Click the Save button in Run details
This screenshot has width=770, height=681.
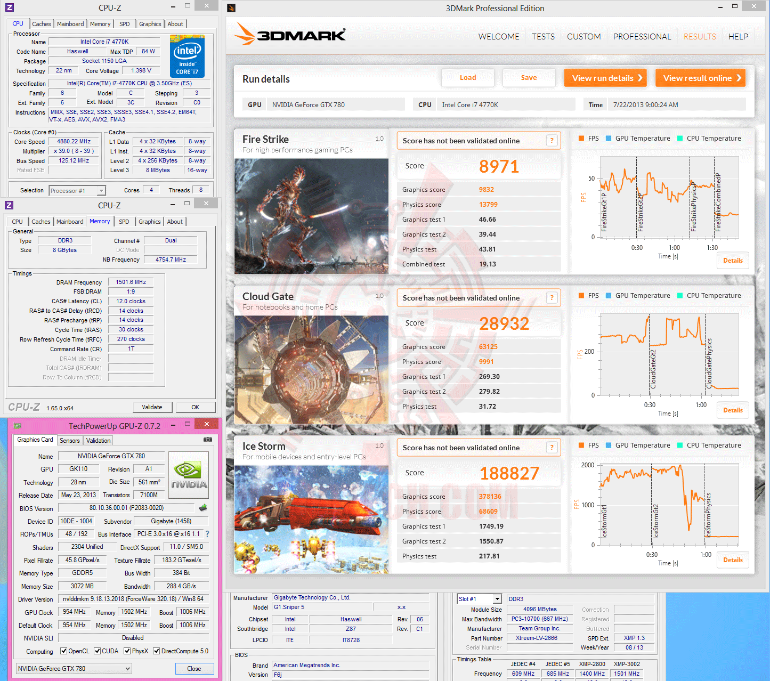point(529,78)
